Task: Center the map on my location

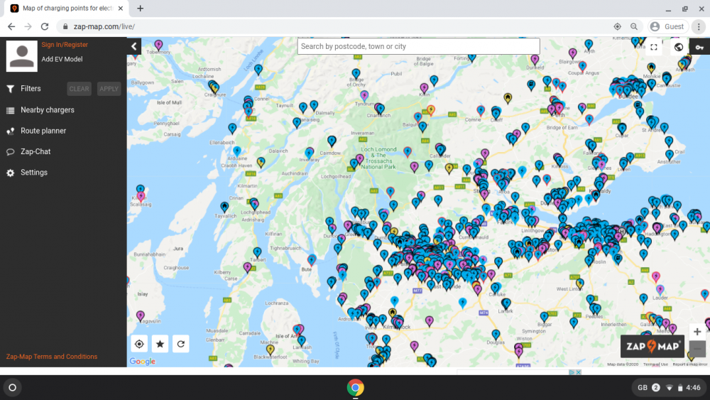Action: point(139,344)
